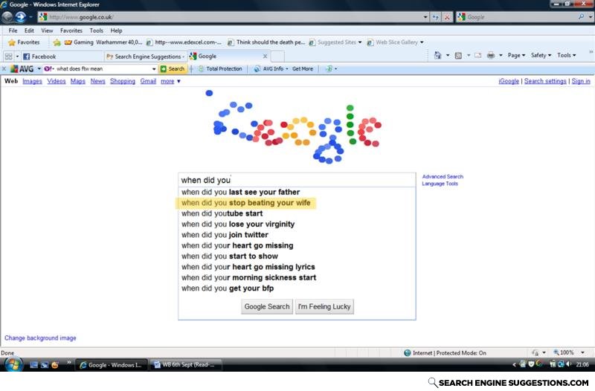Click the new tab button
595x391 pixels.
point(277,56)
